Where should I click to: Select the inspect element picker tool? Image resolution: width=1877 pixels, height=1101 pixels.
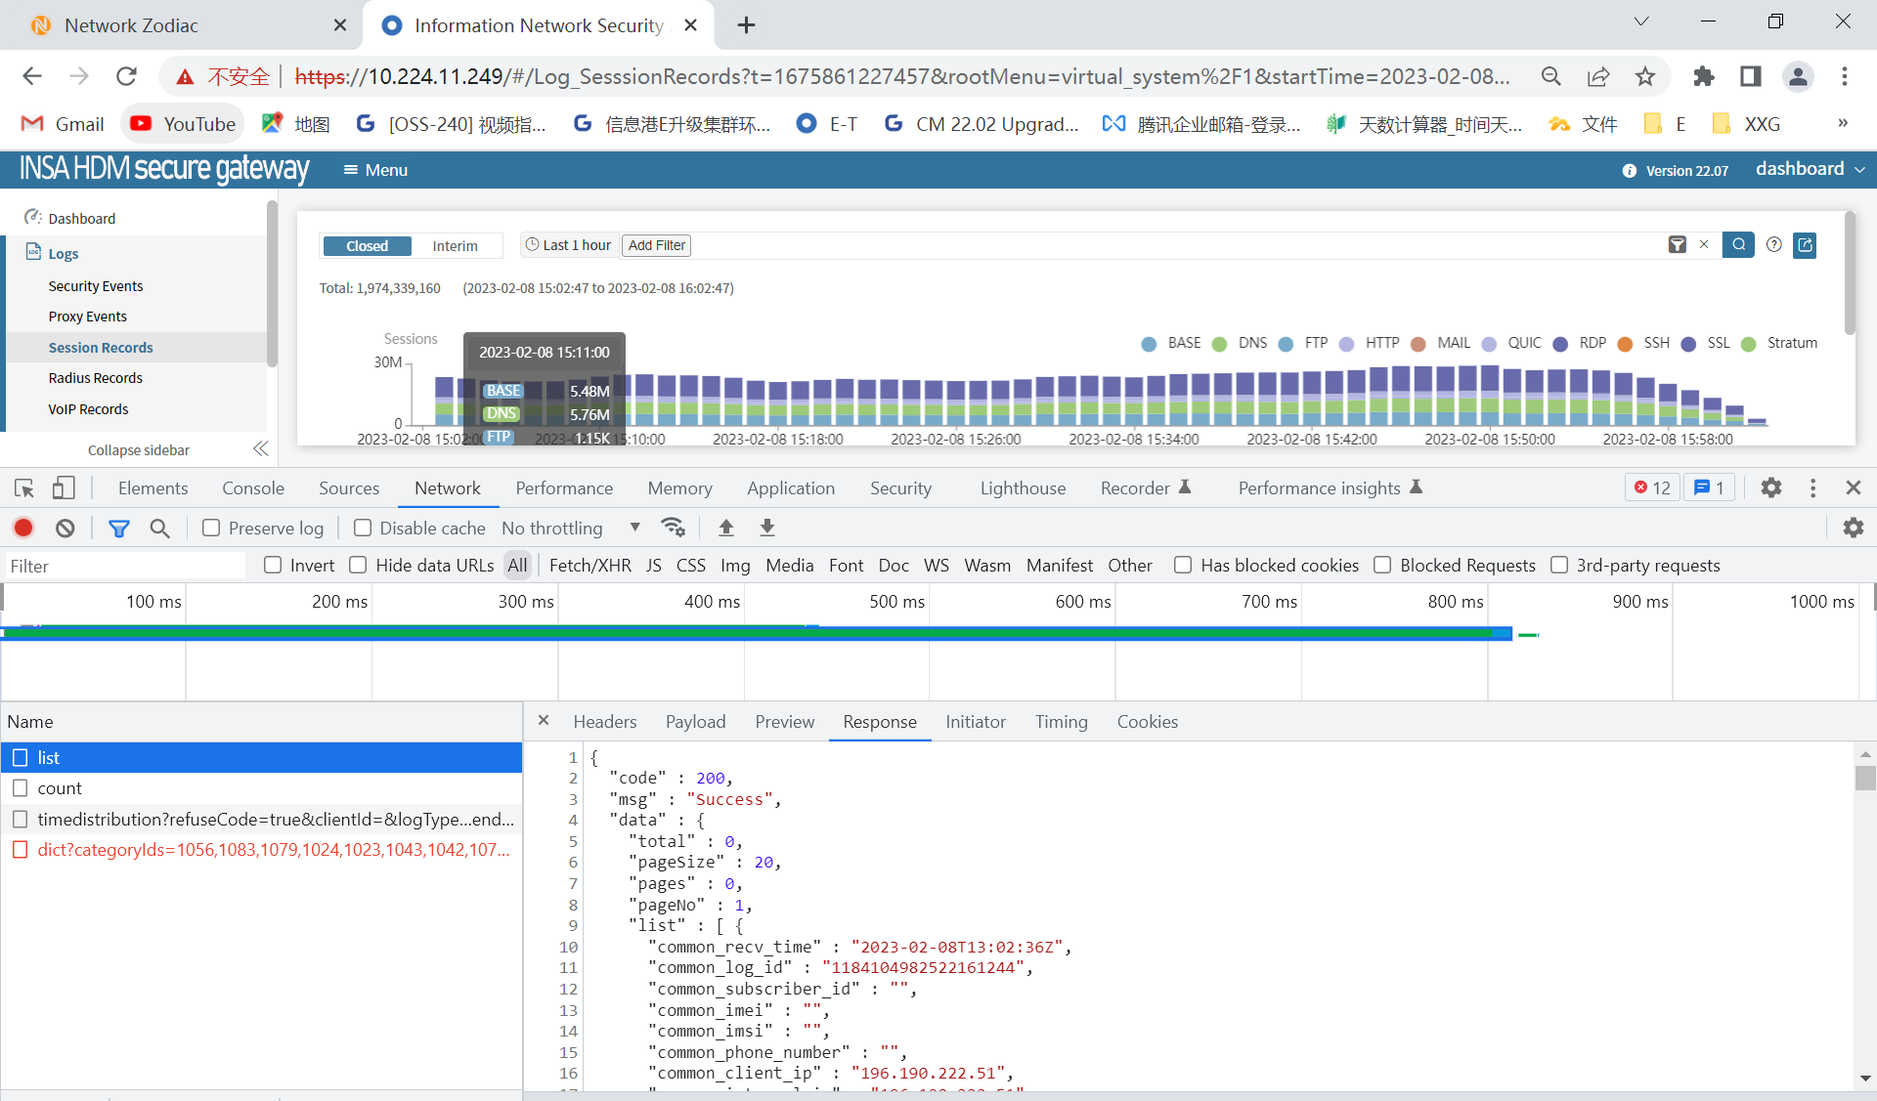[24, 487]
